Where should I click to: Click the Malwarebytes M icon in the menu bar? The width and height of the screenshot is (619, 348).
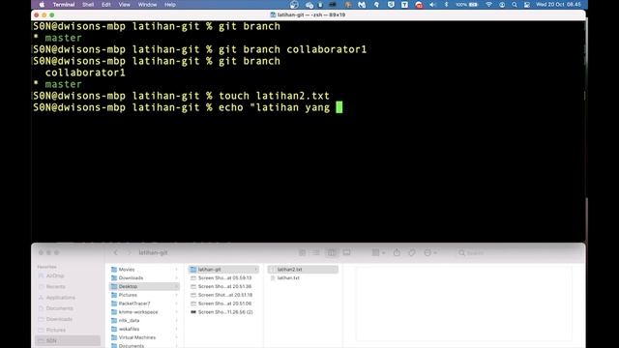pyautogui.click(x=362, y=5)
